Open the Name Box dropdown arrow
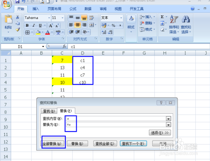The image size is (210, 161). 43,46
